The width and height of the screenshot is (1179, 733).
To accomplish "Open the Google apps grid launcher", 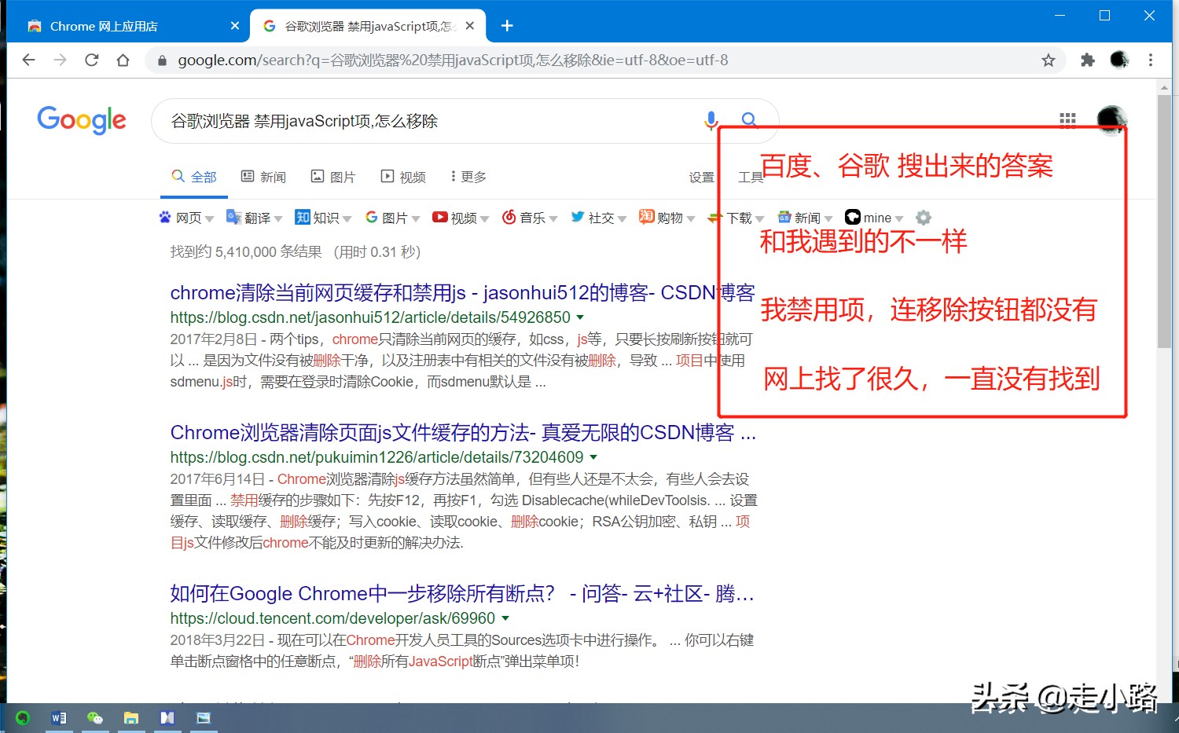I will [x=1067, y=119].
